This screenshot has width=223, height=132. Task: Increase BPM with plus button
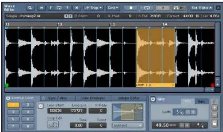click(x=187, y=125)
